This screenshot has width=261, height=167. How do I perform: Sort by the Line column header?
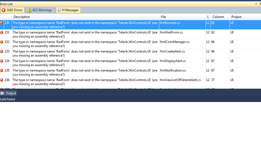coord(208,17)
